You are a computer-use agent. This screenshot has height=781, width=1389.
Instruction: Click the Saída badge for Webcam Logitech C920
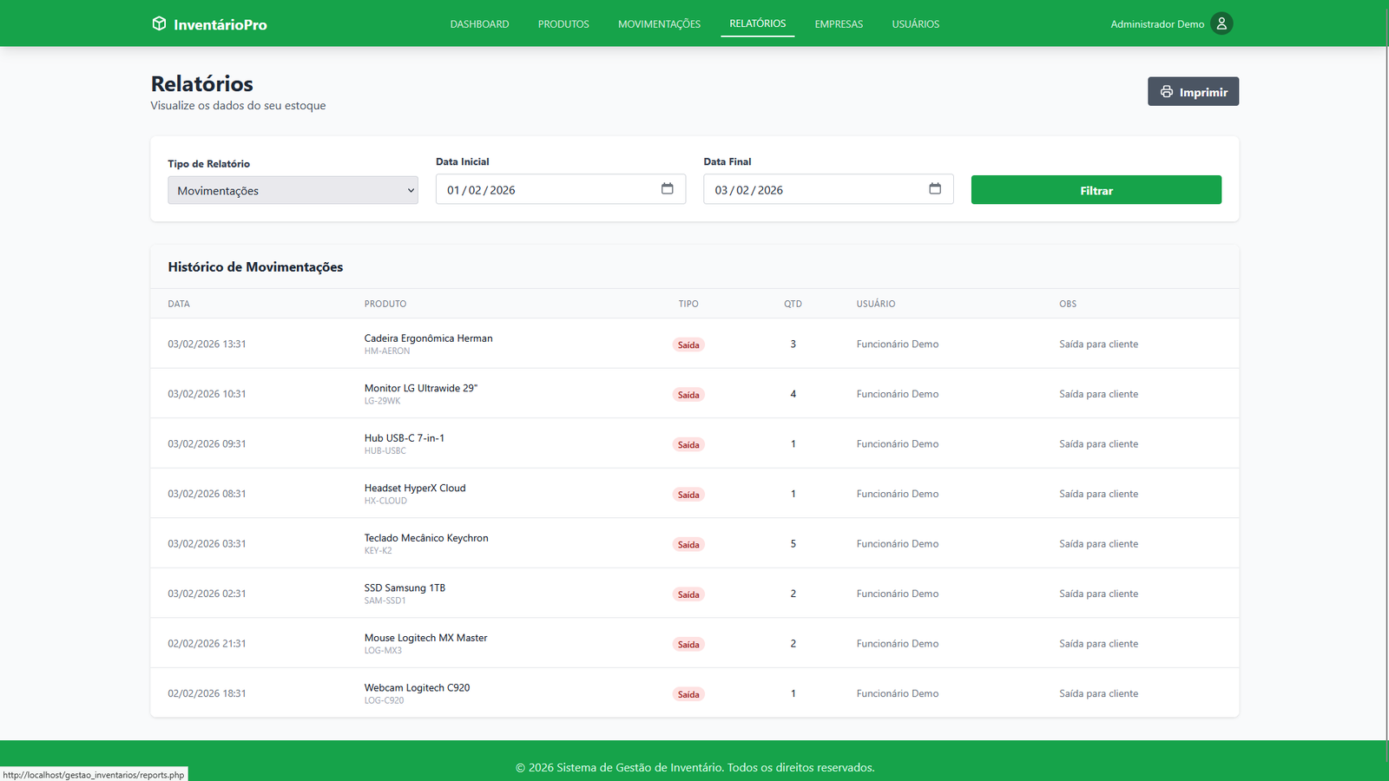(688, 694)
